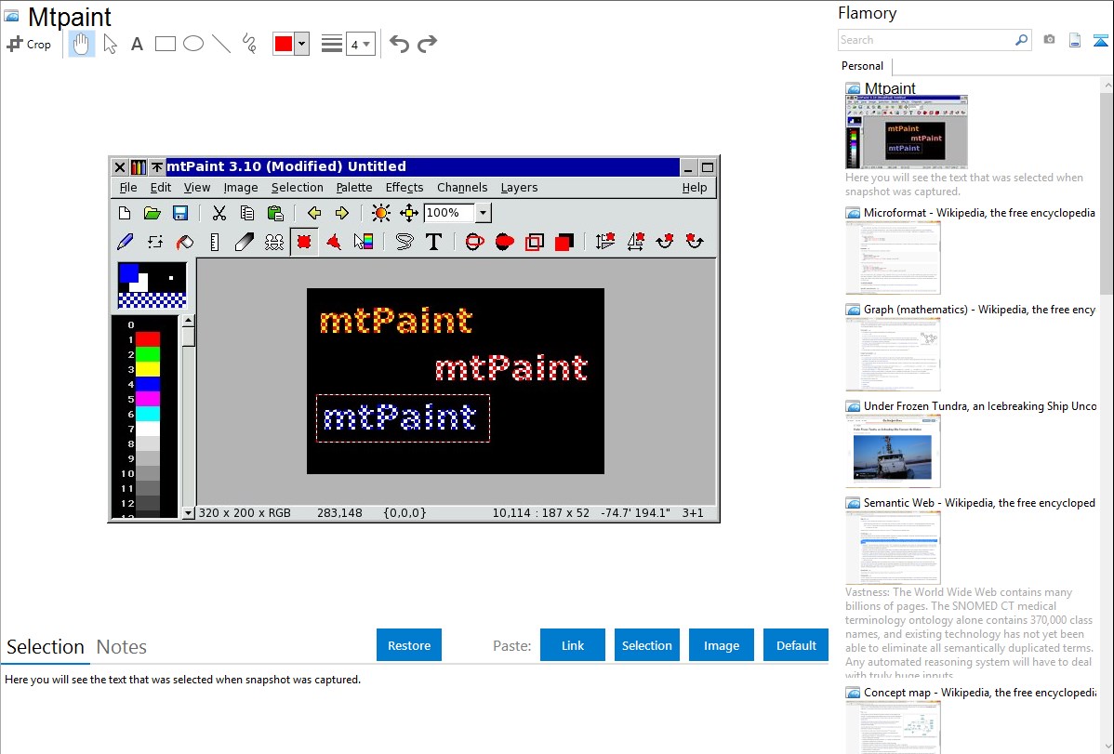Switch to the Notes tab
Screen dimensions: 1114x754
(122, 647)
